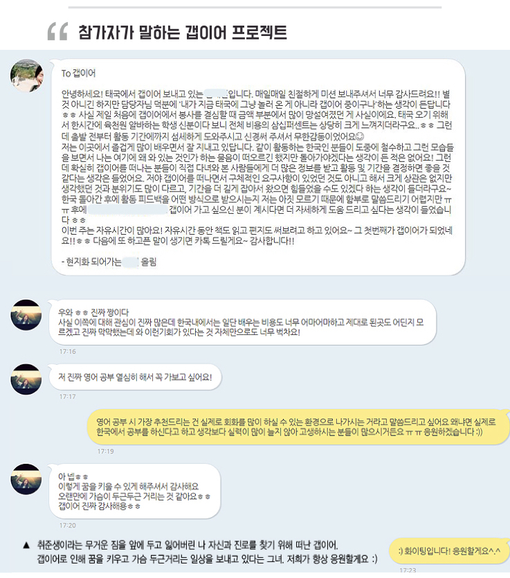Click avatar next to 17:17 message
Image resolution: width=510 pixels, height=578 pixels.
pos(26,379)
